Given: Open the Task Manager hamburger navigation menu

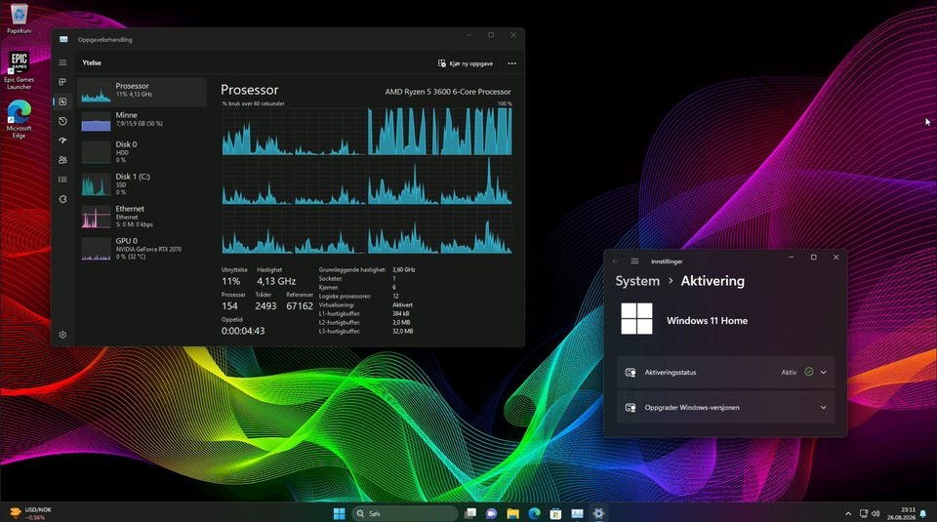Looking at the screenshot, I should pos(62,62).
